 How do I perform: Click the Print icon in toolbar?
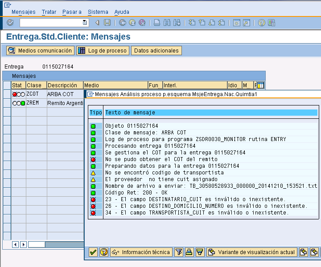click(x=157, y=22)
